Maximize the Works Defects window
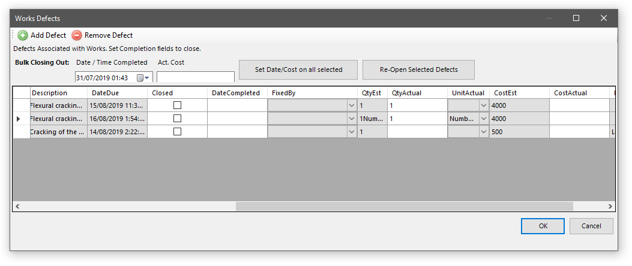 click(x=576, y=19)
